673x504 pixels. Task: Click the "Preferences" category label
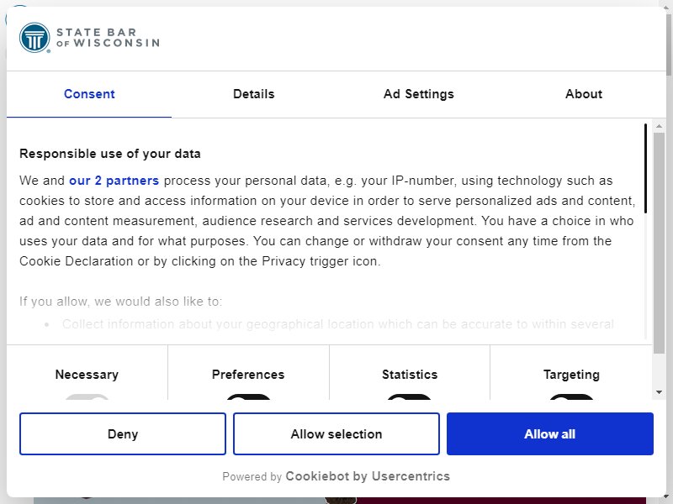tap(248, 374)
